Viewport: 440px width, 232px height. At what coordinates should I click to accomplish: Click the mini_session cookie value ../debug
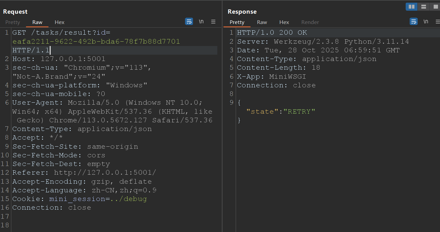(x=129, y=199)
